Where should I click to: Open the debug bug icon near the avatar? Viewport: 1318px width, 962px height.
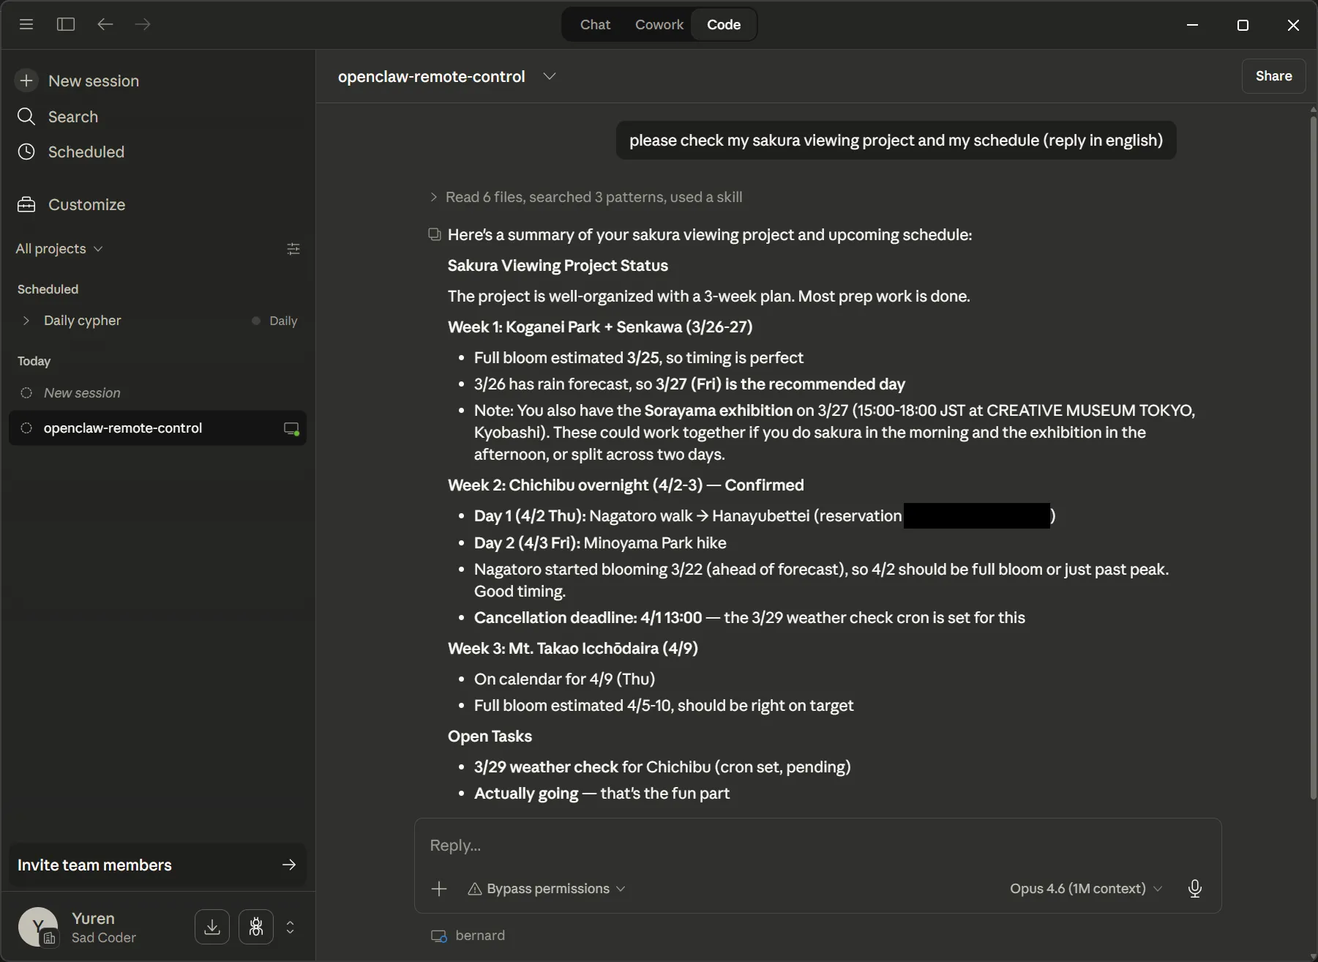point(255,927)
